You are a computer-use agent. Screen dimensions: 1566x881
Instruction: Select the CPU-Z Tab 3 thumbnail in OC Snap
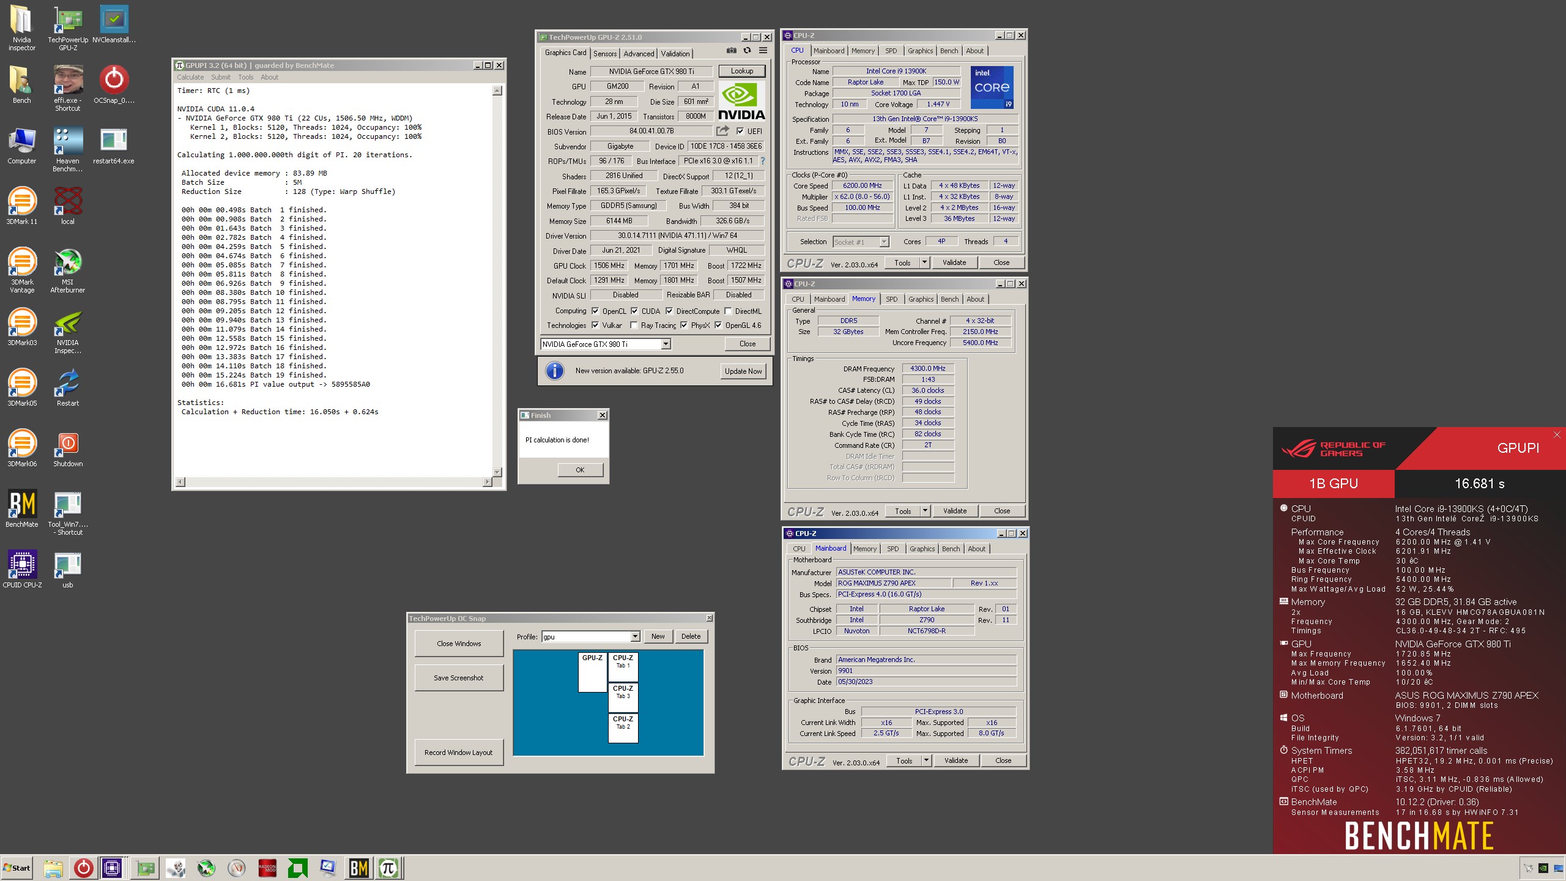point(623,697)
